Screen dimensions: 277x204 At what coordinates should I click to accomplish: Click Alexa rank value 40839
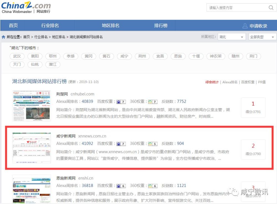(x=87, y=101)
